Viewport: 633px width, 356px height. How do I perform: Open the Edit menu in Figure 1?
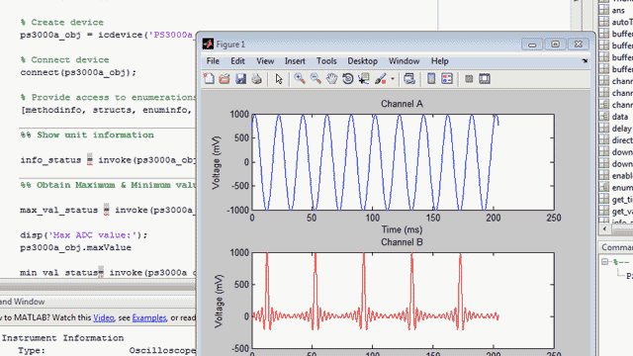click(237, 61)
